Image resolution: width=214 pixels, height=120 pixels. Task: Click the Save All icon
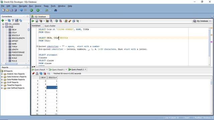(15, 10)
